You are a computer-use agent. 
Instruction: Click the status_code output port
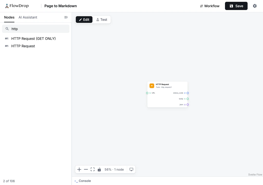(x=188, y=93)
